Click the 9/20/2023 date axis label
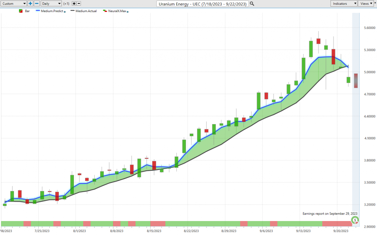The height and width of the screenshot is (235, 377). pos(341,231)
